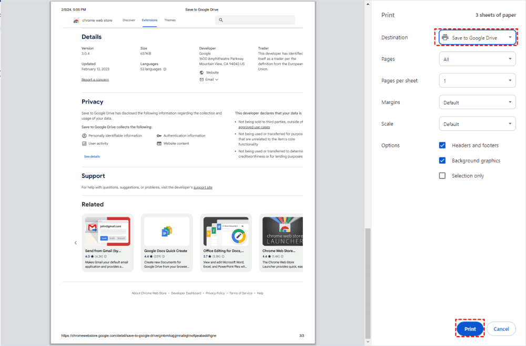This screenshot has height=346, width=526.
Task: Open the Office Editing for Docs thumbnail
Action: 226,232
